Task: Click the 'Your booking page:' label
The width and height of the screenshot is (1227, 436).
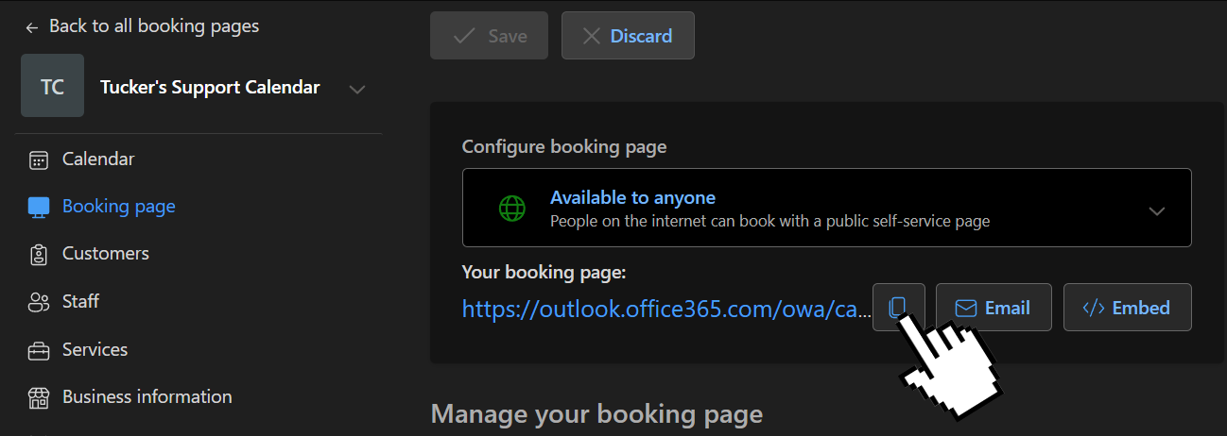Action: [x=544, y=272]
